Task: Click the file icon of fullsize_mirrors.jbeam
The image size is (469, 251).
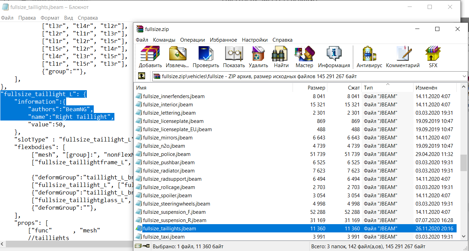Action: coord(139,138)
